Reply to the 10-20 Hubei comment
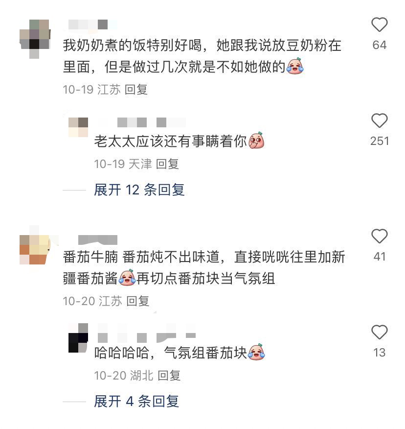The image size is (405, 429). pos(169,375)
